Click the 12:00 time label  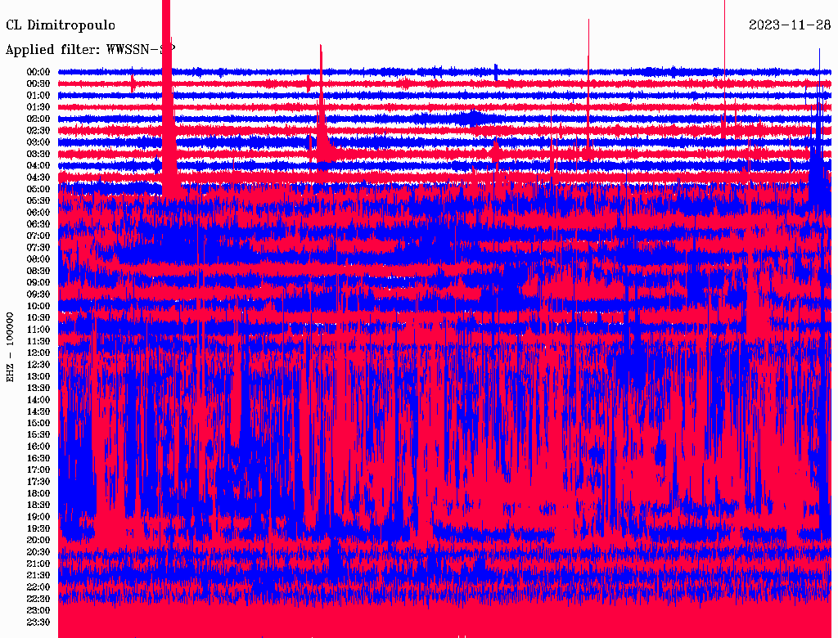click(x=39, y=353)
